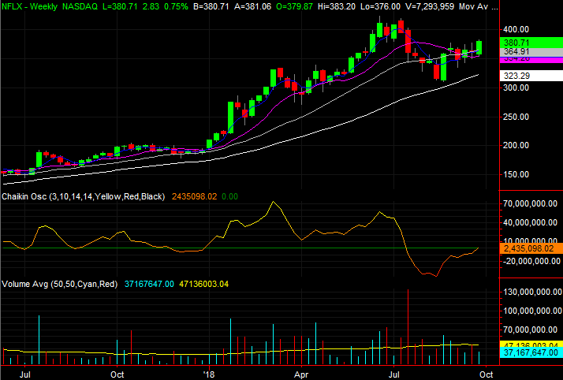This screenshot has height=380, width=563.
Task: Click the gray 364.91 moving average marker
Action: (x=531, y=52)
